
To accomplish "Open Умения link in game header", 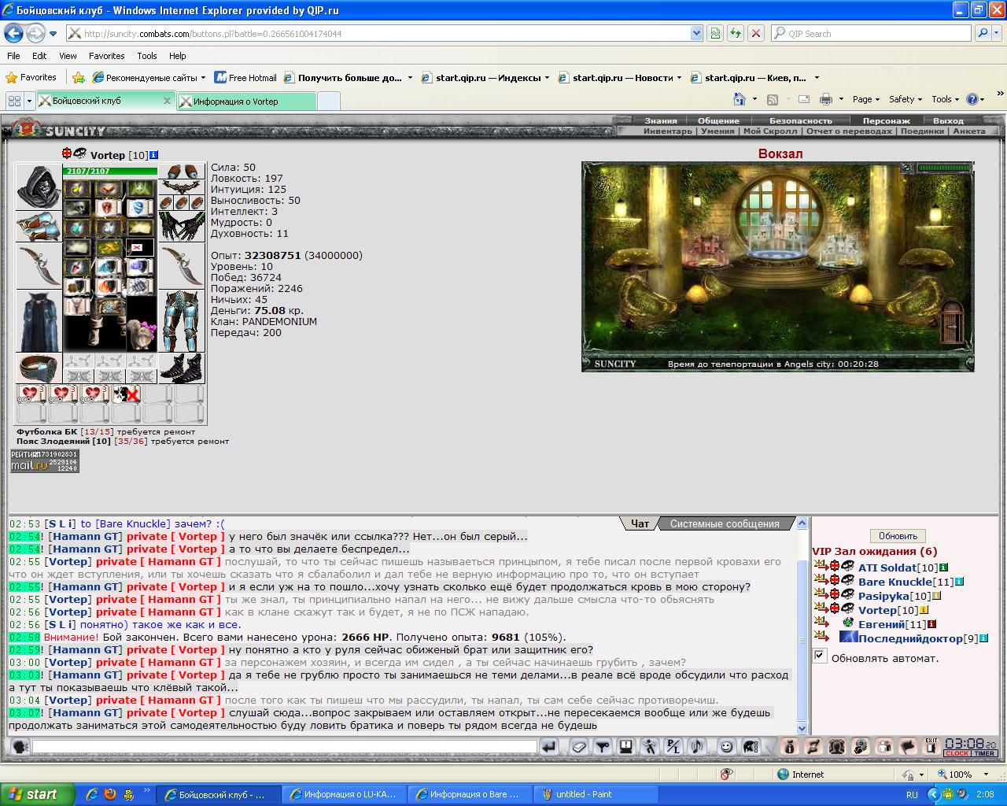I will pos(717,131).
